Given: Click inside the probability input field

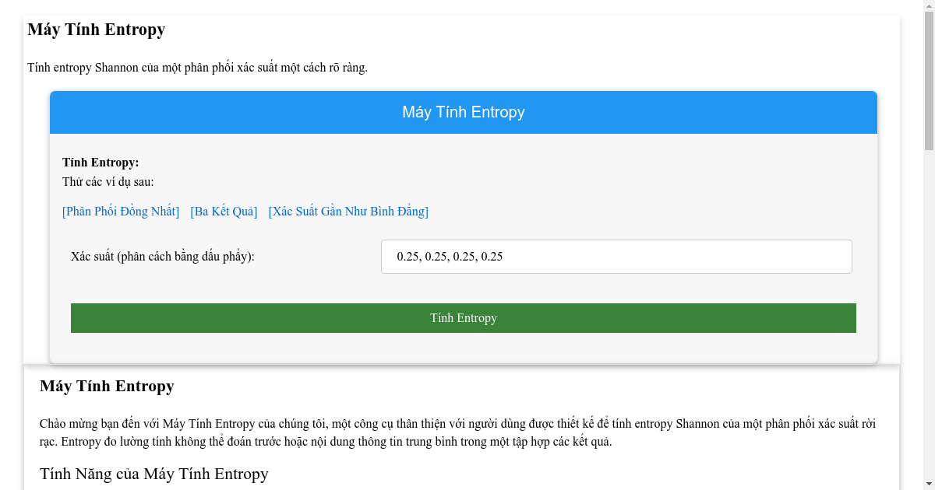Looking at the screenshot, I should tap(616, 256).
